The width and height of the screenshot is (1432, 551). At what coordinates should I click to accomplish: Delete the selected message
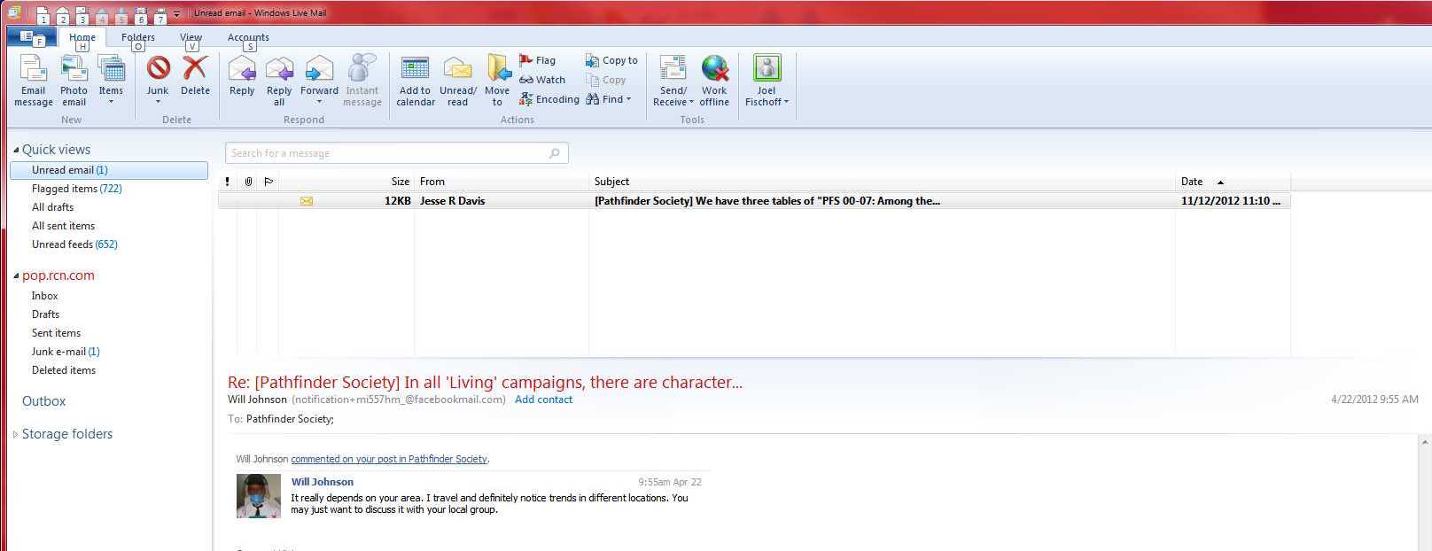pos(195,76)
